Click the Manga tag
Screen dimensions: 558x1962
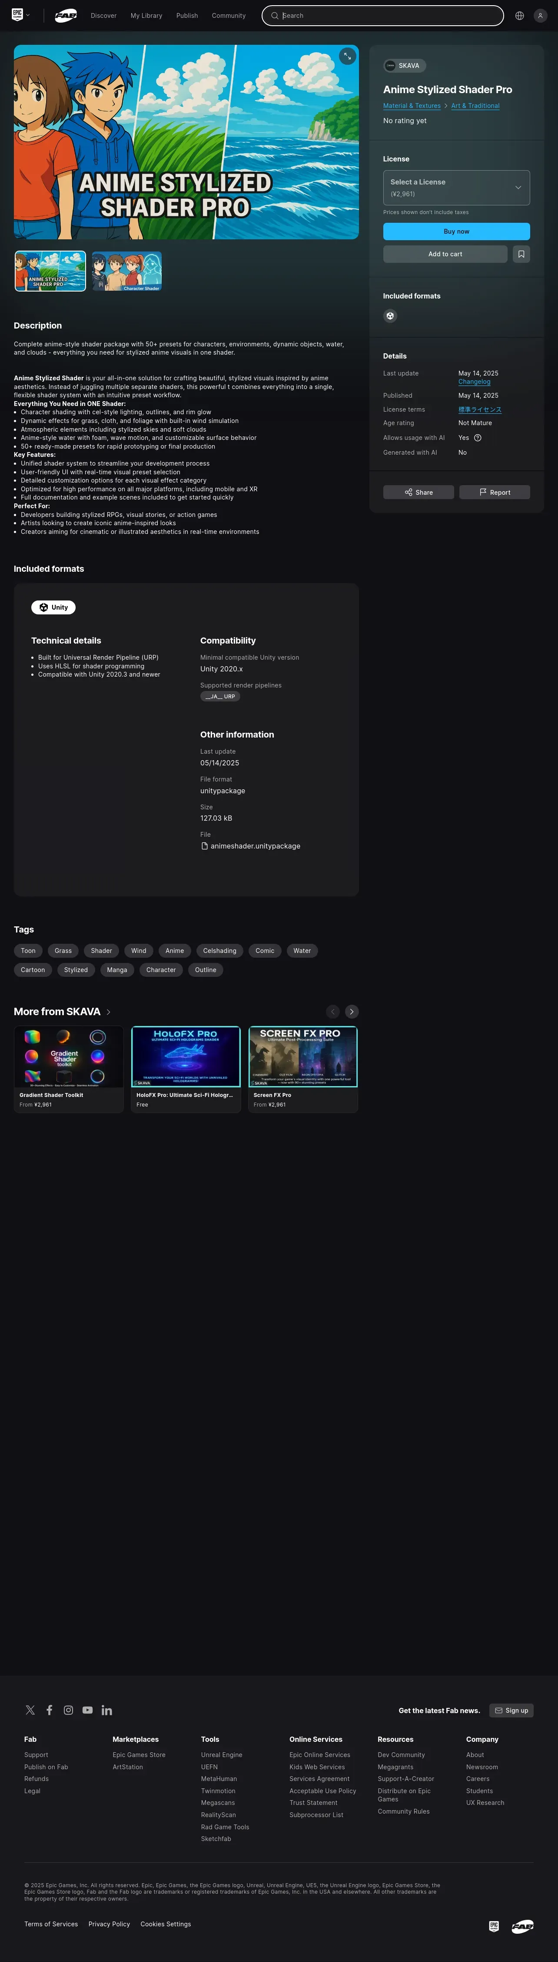point(117,969)
